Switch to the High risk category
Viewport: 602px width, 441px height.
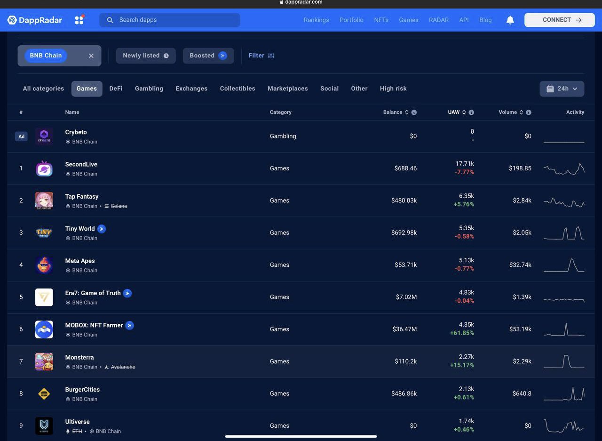click(x=393, y=88)
